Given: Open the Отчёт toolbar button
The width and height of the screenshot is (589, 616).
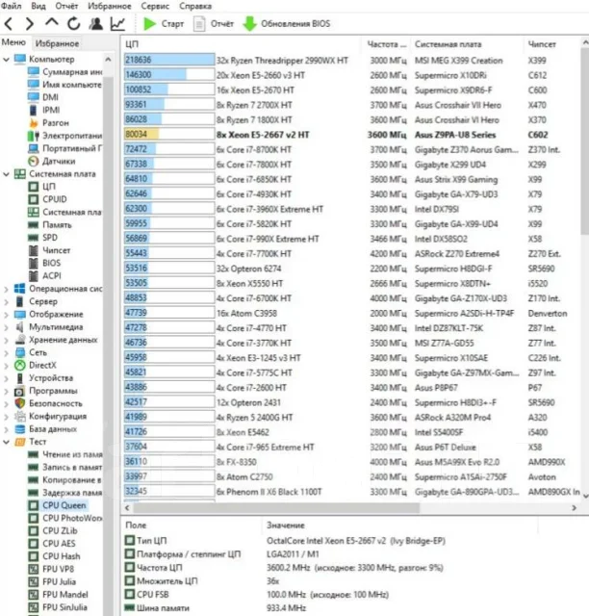Looking at the screenshot, I should point(214,24).
